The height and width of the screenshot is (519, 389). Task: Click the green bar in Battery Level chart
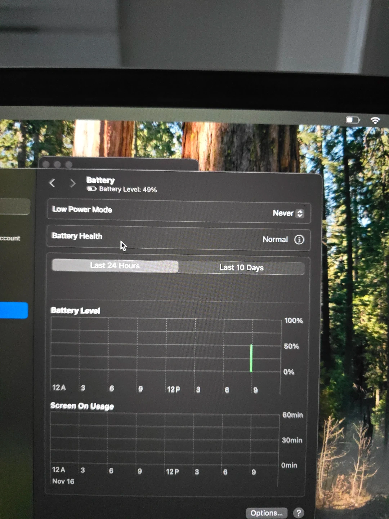(x=251, y=358)
